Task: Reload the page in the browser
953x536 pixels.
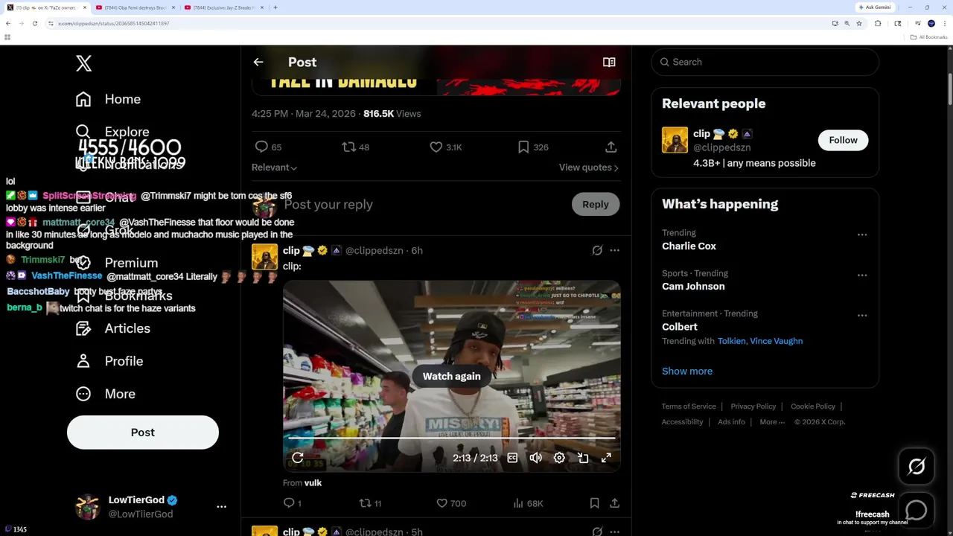Action: [34, 24]
